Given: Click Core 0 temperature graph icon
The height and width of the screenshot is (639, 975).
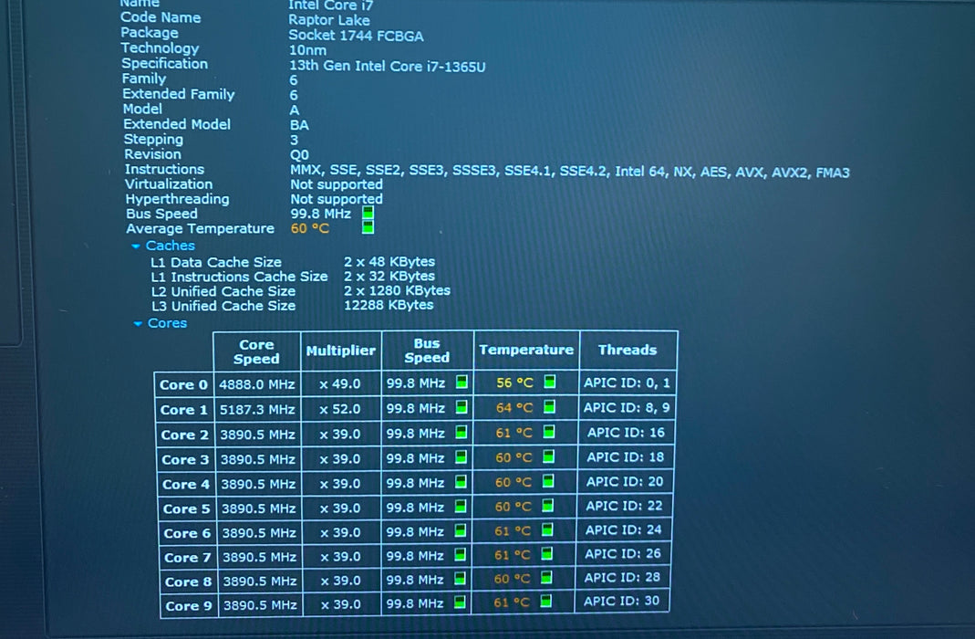Looking at the screenshot, I should (x=550, y=382).
